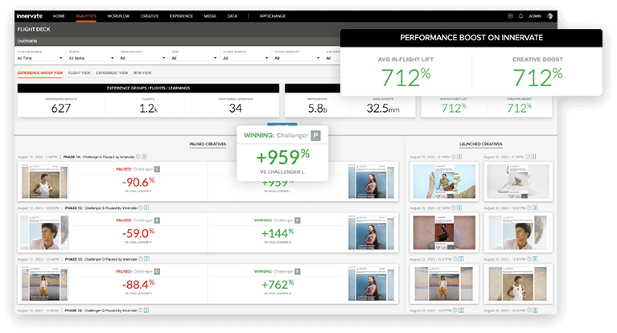617x333 pixels.
Task: Open the admin user avatar
Action: (x=549, y=15)
